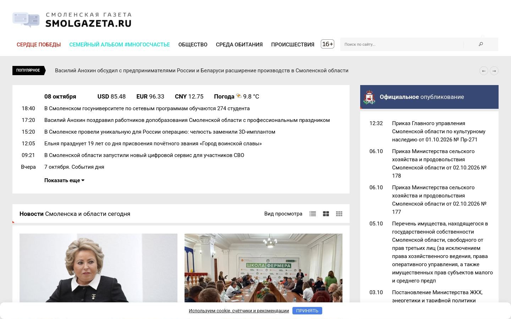The height and width of the screenshot is (319, 511).
Task: Open the 'Школа фермера' article photo
Action: point(263,268)
